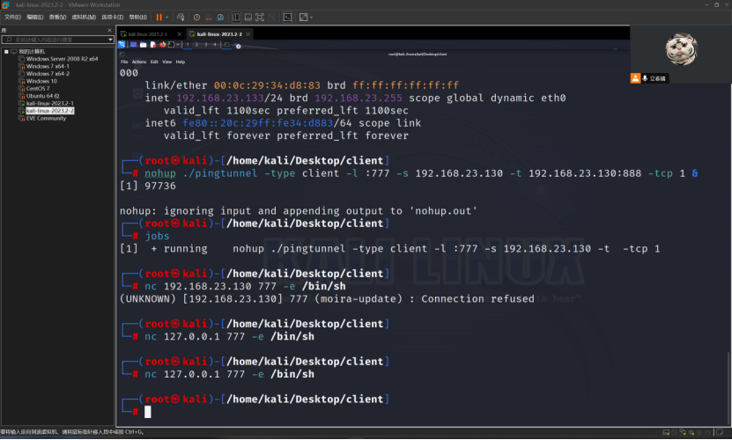This screenshot has height=440, width=732.
Task: Close the kali-linux-2023.2-2 tab
Action: tap(248, 34)
